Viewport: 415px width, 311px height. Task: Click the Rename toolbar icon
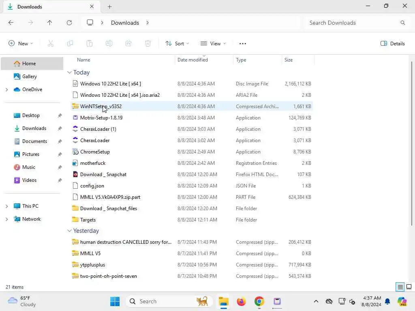(x=109, y=44)
